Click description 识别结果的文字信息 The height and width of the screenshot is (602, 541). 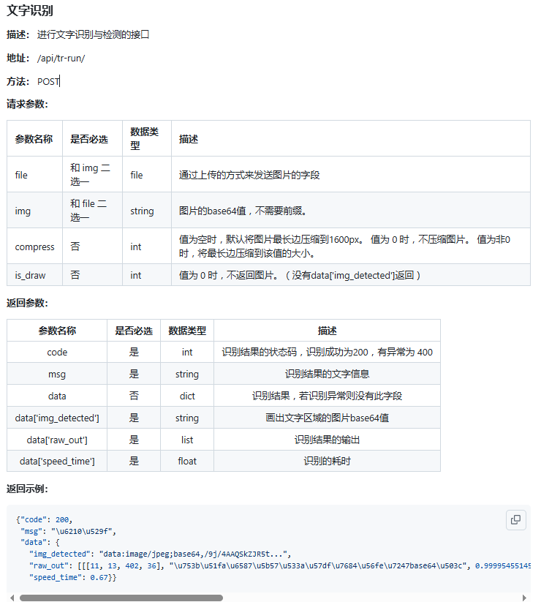pos(327,374)
